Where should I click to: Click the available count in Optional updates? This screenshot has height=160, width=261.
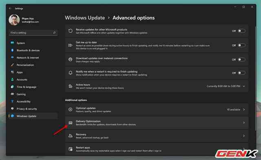click(234, 109)
